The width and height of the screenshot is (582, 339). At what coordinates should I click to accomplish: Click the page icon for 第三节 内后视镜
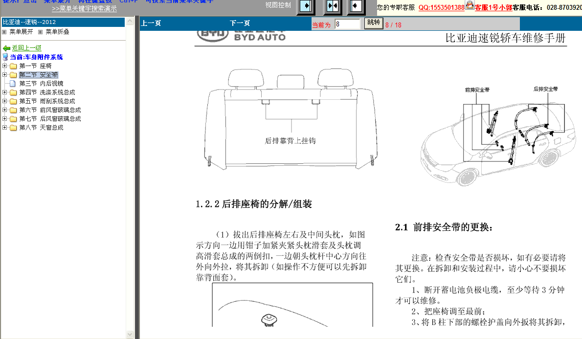pyautogui.click(x=13, y=84)
